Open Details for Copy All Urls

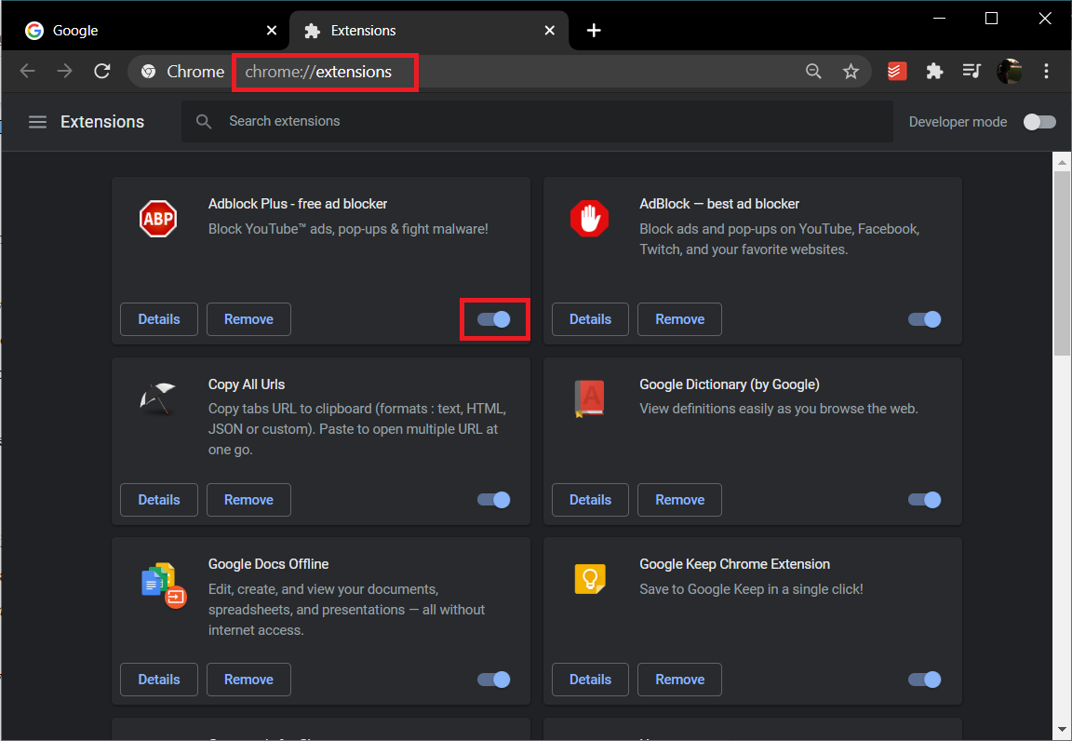[159, 500]
